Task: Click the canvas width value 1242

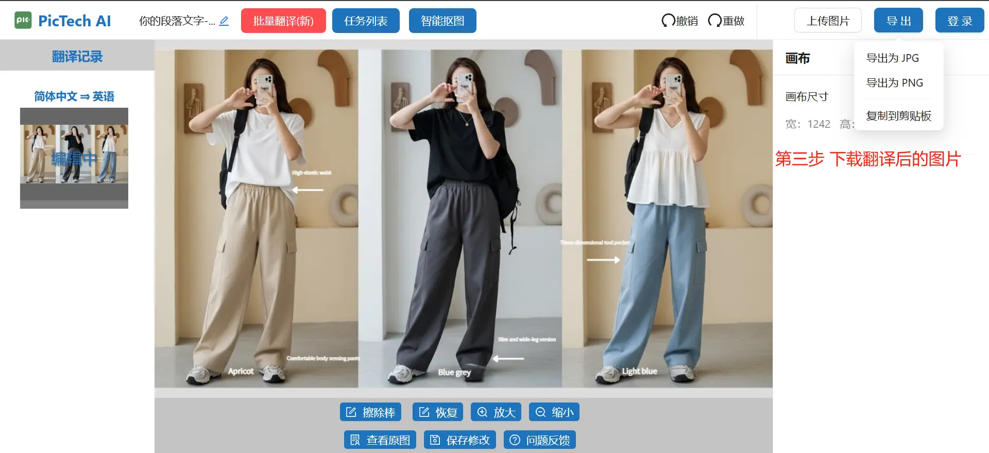Action: coord(819,124)
